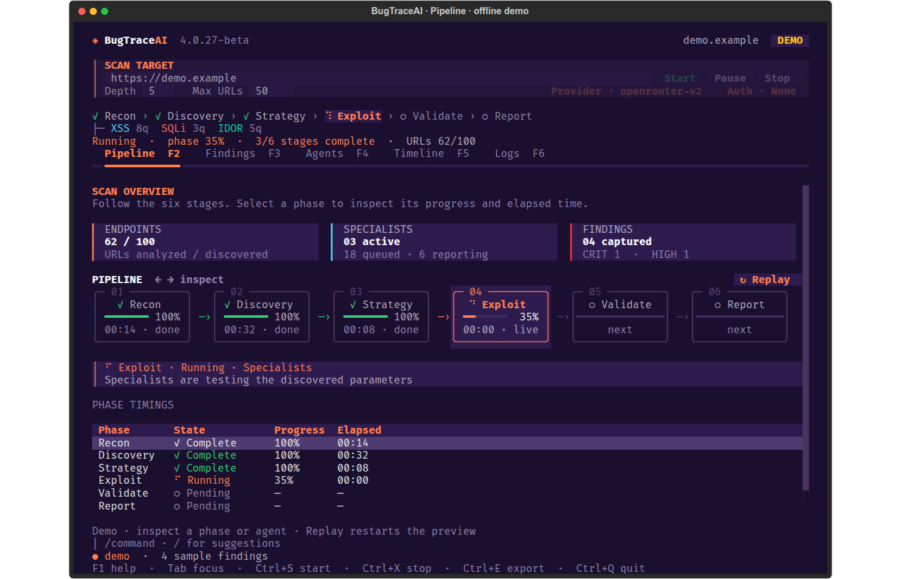Switch to the Pipeline F2 tab

142,154
